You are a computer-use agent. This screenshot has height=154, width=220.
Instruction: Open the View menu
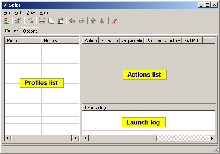tap(30, 13)
